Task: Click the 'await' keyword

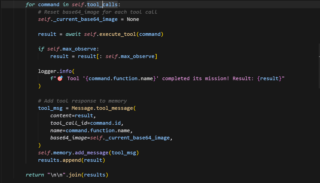Action: 73,34
